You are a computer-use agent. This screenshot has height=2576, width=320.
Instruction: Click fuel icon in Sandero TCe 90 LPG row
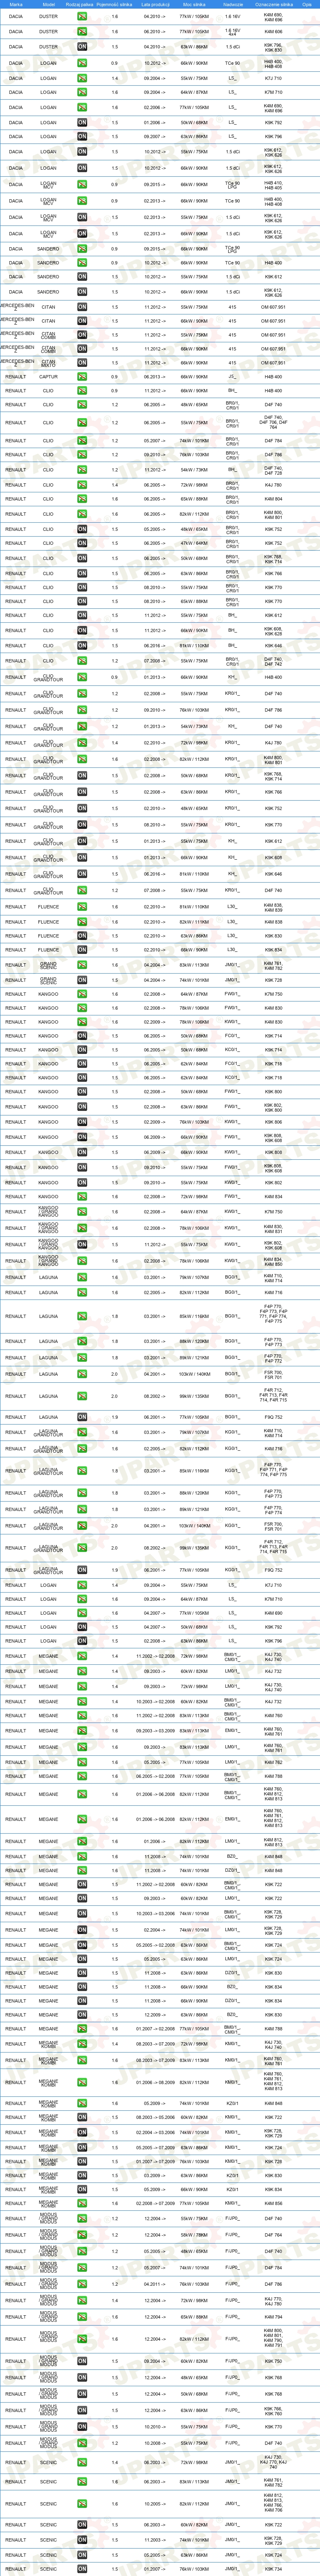pos(82,249)
